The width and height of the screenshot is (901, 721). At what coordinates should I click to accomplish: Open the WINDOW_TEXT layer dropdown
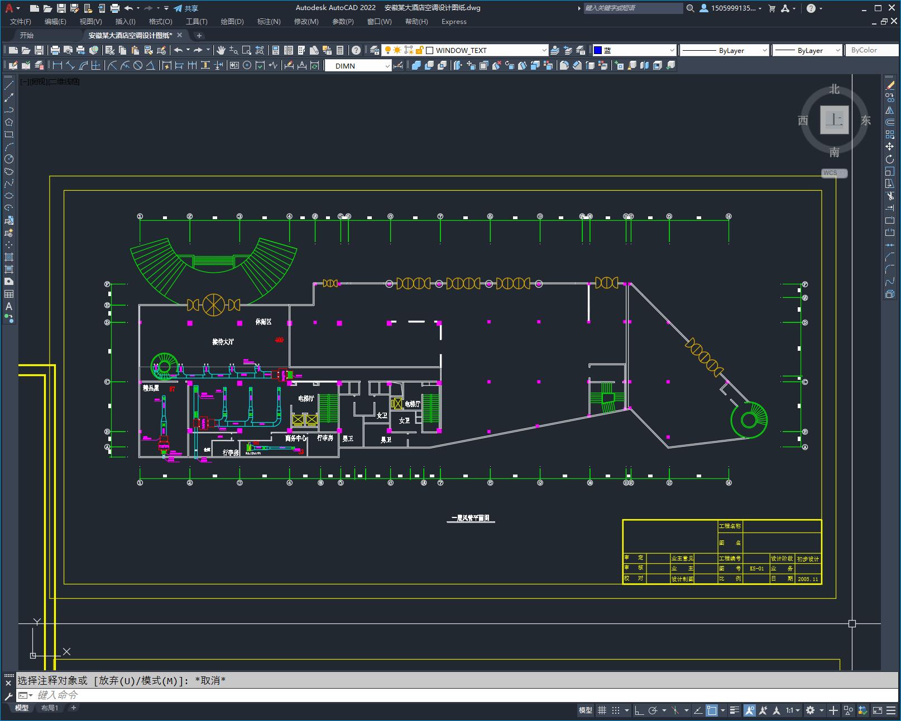tap(544, 50)
